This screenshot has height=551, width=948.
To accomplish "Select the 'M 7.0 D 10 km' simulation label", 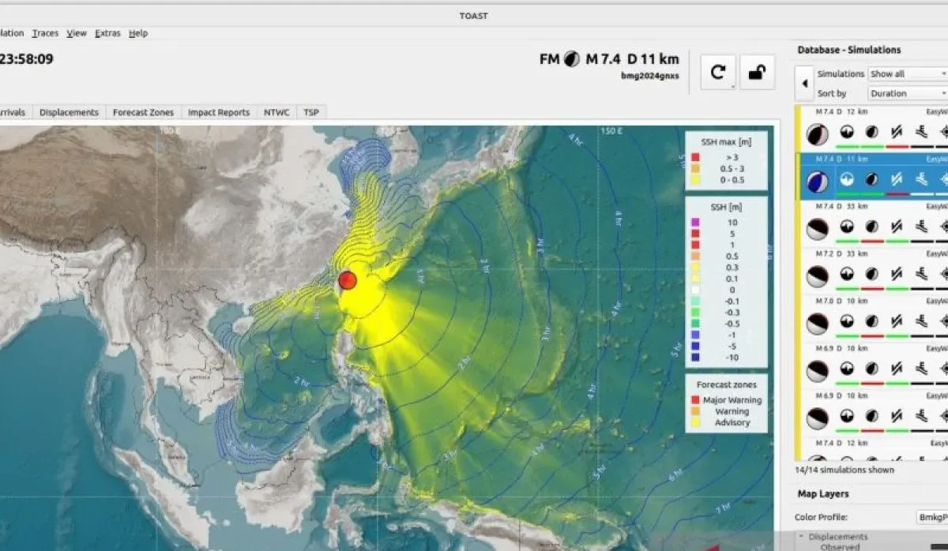I will point(841,301).
